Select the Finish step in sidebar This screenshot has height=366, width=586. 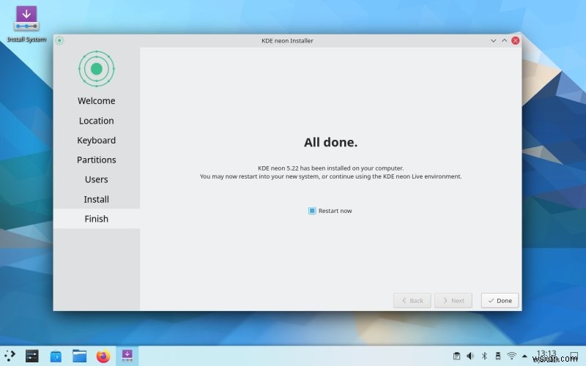click(x=97, y=219)
